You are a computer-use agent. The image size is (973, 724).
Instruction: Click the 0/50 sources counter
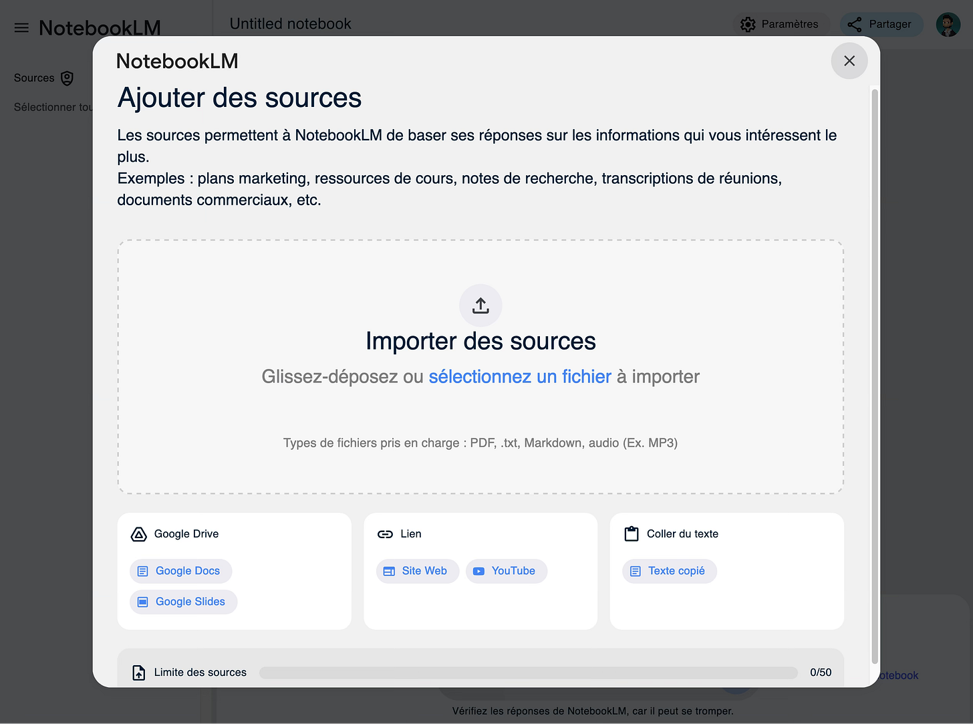click(821, 673)
